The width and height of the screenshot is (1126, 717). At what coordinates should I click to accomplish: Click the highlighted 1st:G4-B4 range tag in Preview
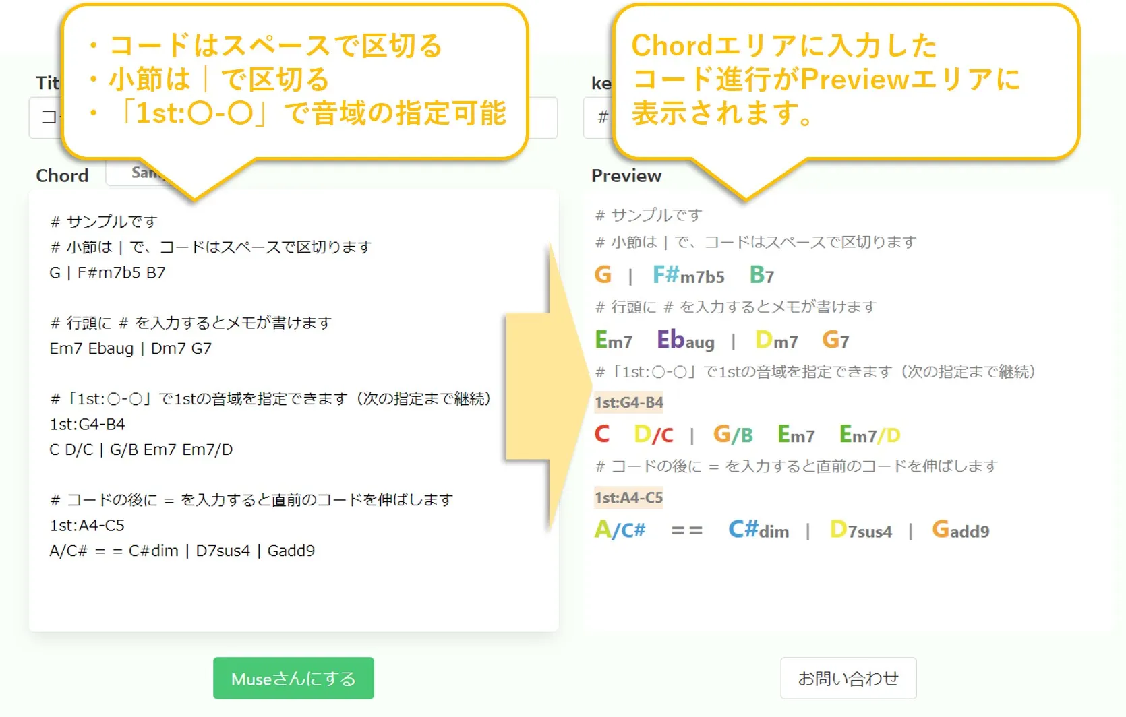click(628, 402)
